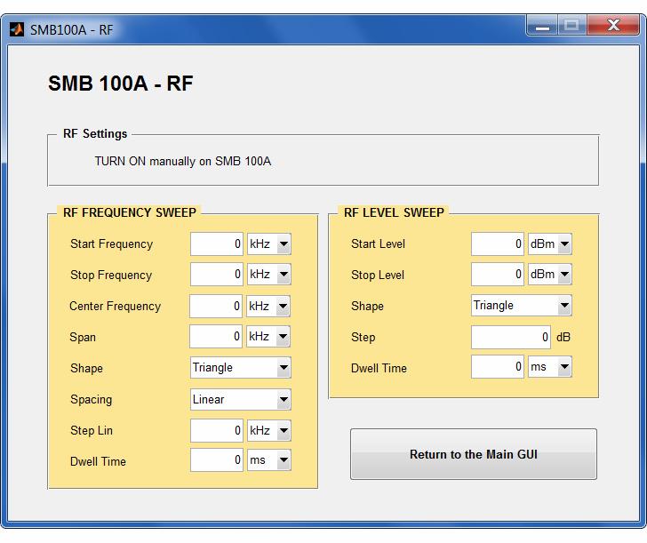The height and width of the screenshot is (543, 647).
Task: Click the 'Stop Frequency' label
Action: 111,275
